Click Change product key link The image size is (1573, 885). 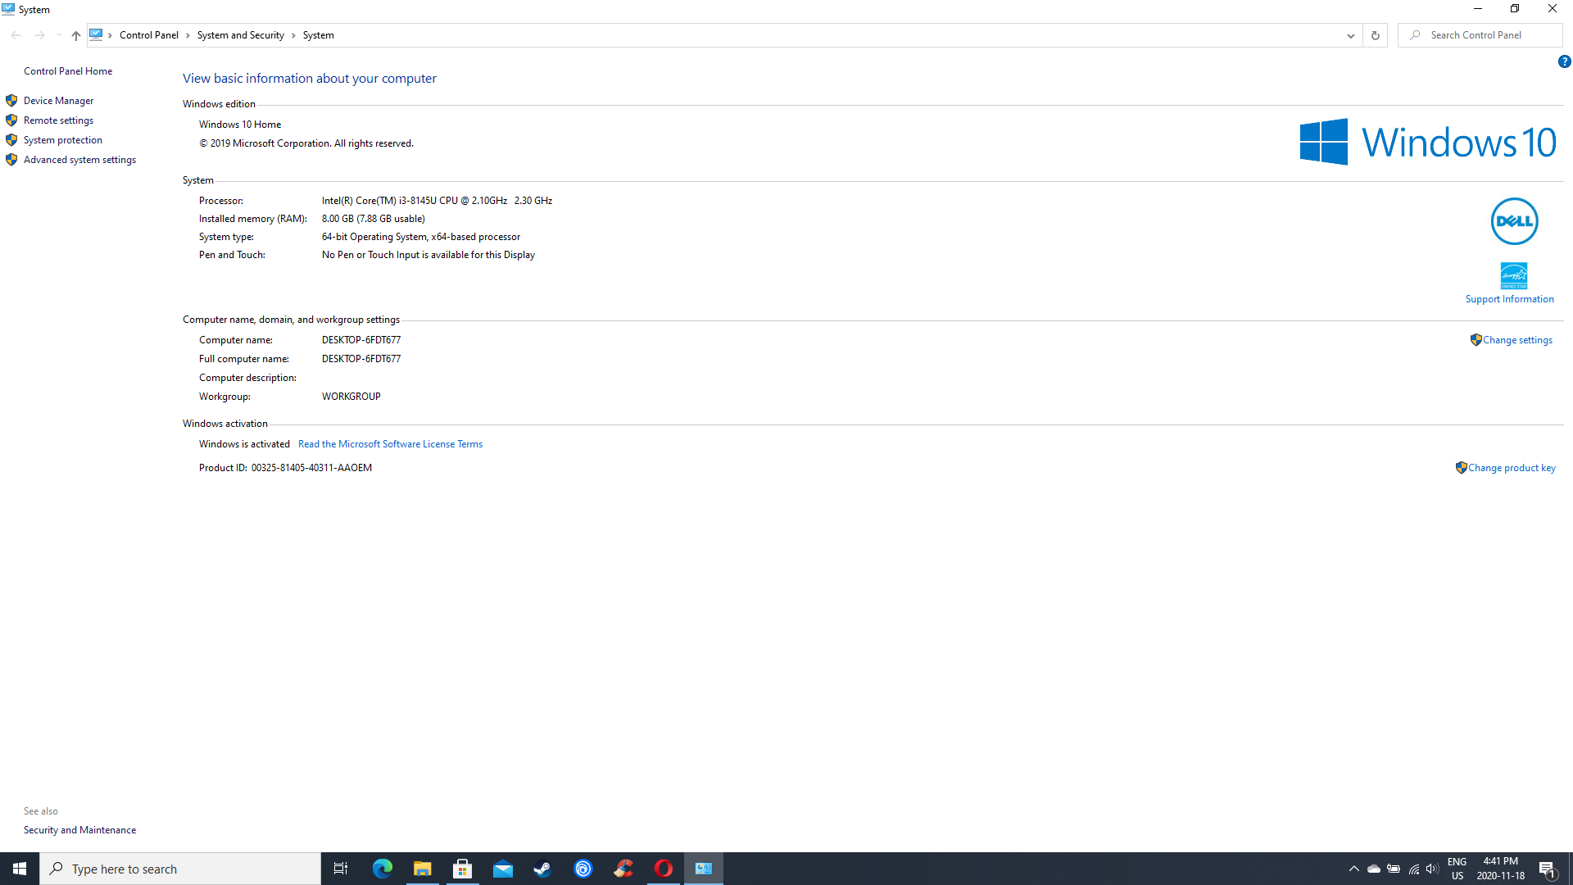[1511, 468]
